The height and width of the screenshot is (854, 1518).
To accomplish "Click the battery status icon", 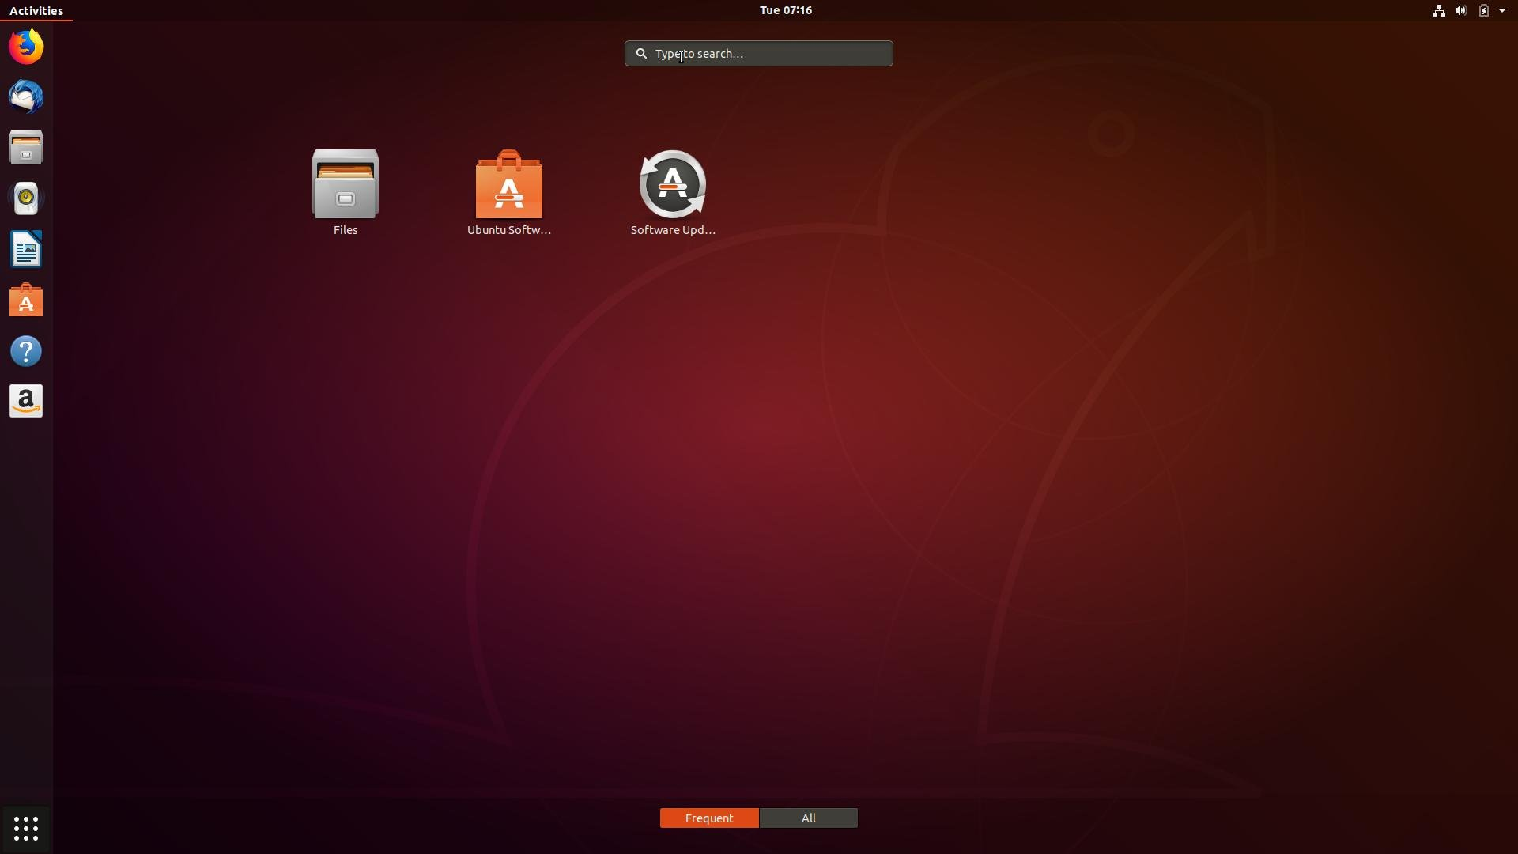I will [1483, 10].
